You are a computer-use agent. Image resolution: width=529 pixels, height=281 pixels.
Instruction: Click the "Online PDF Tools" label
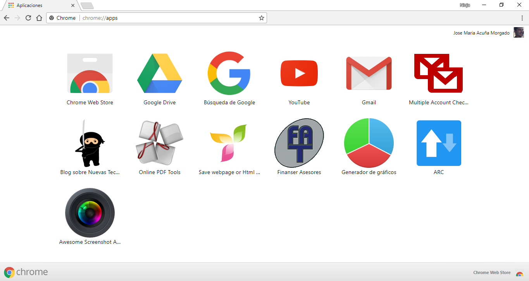[x=160, y=172]
